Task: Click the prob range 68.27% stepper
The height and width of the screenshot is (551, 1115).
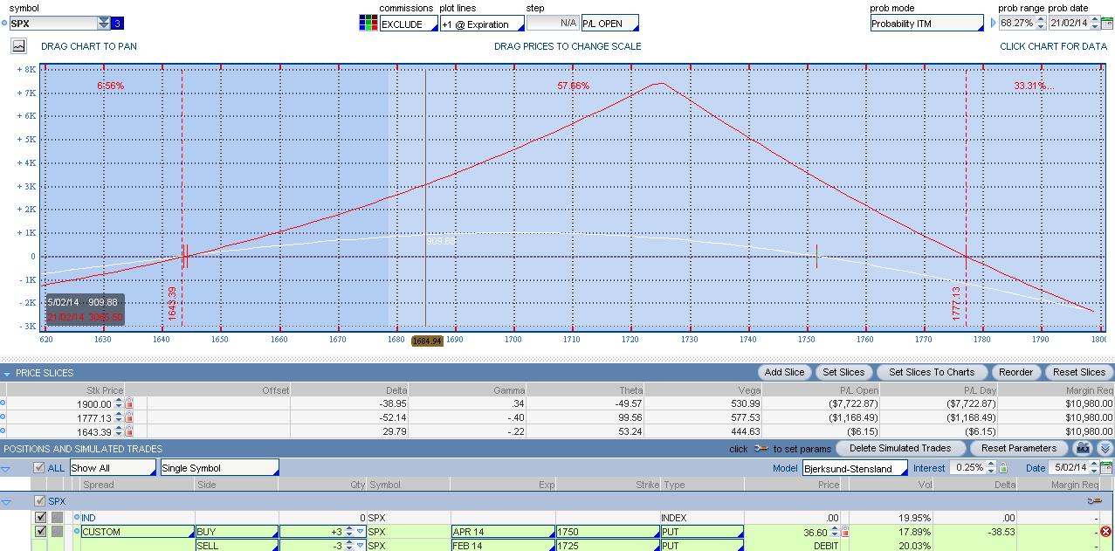Action: coord(1041,24)
